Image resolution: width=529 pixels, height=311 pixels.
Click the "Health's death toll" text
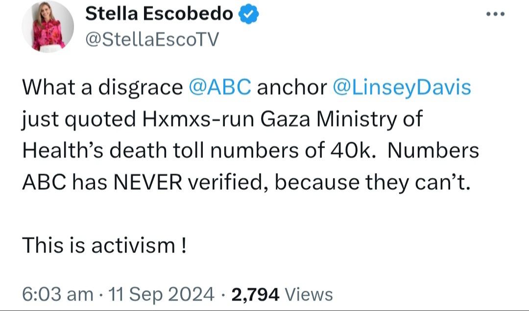113,151
